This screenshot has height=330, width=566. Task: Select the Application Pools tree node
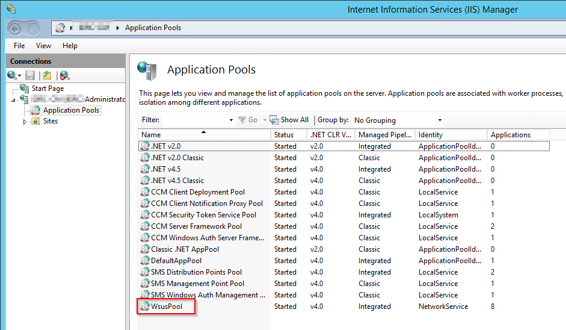(x=71, y=110)
